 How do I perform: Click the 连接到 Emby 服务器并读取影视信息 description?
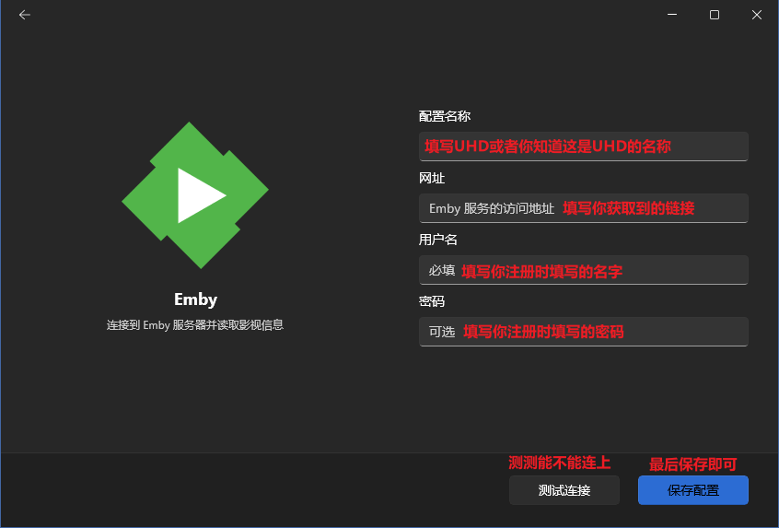click(195, 325)
